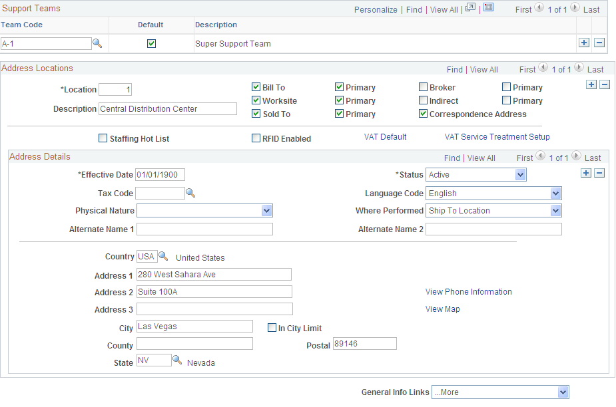The height and width of the screenshot is (407, 616).
Task: Delete the current Address Details row
Action: point(599,173)
